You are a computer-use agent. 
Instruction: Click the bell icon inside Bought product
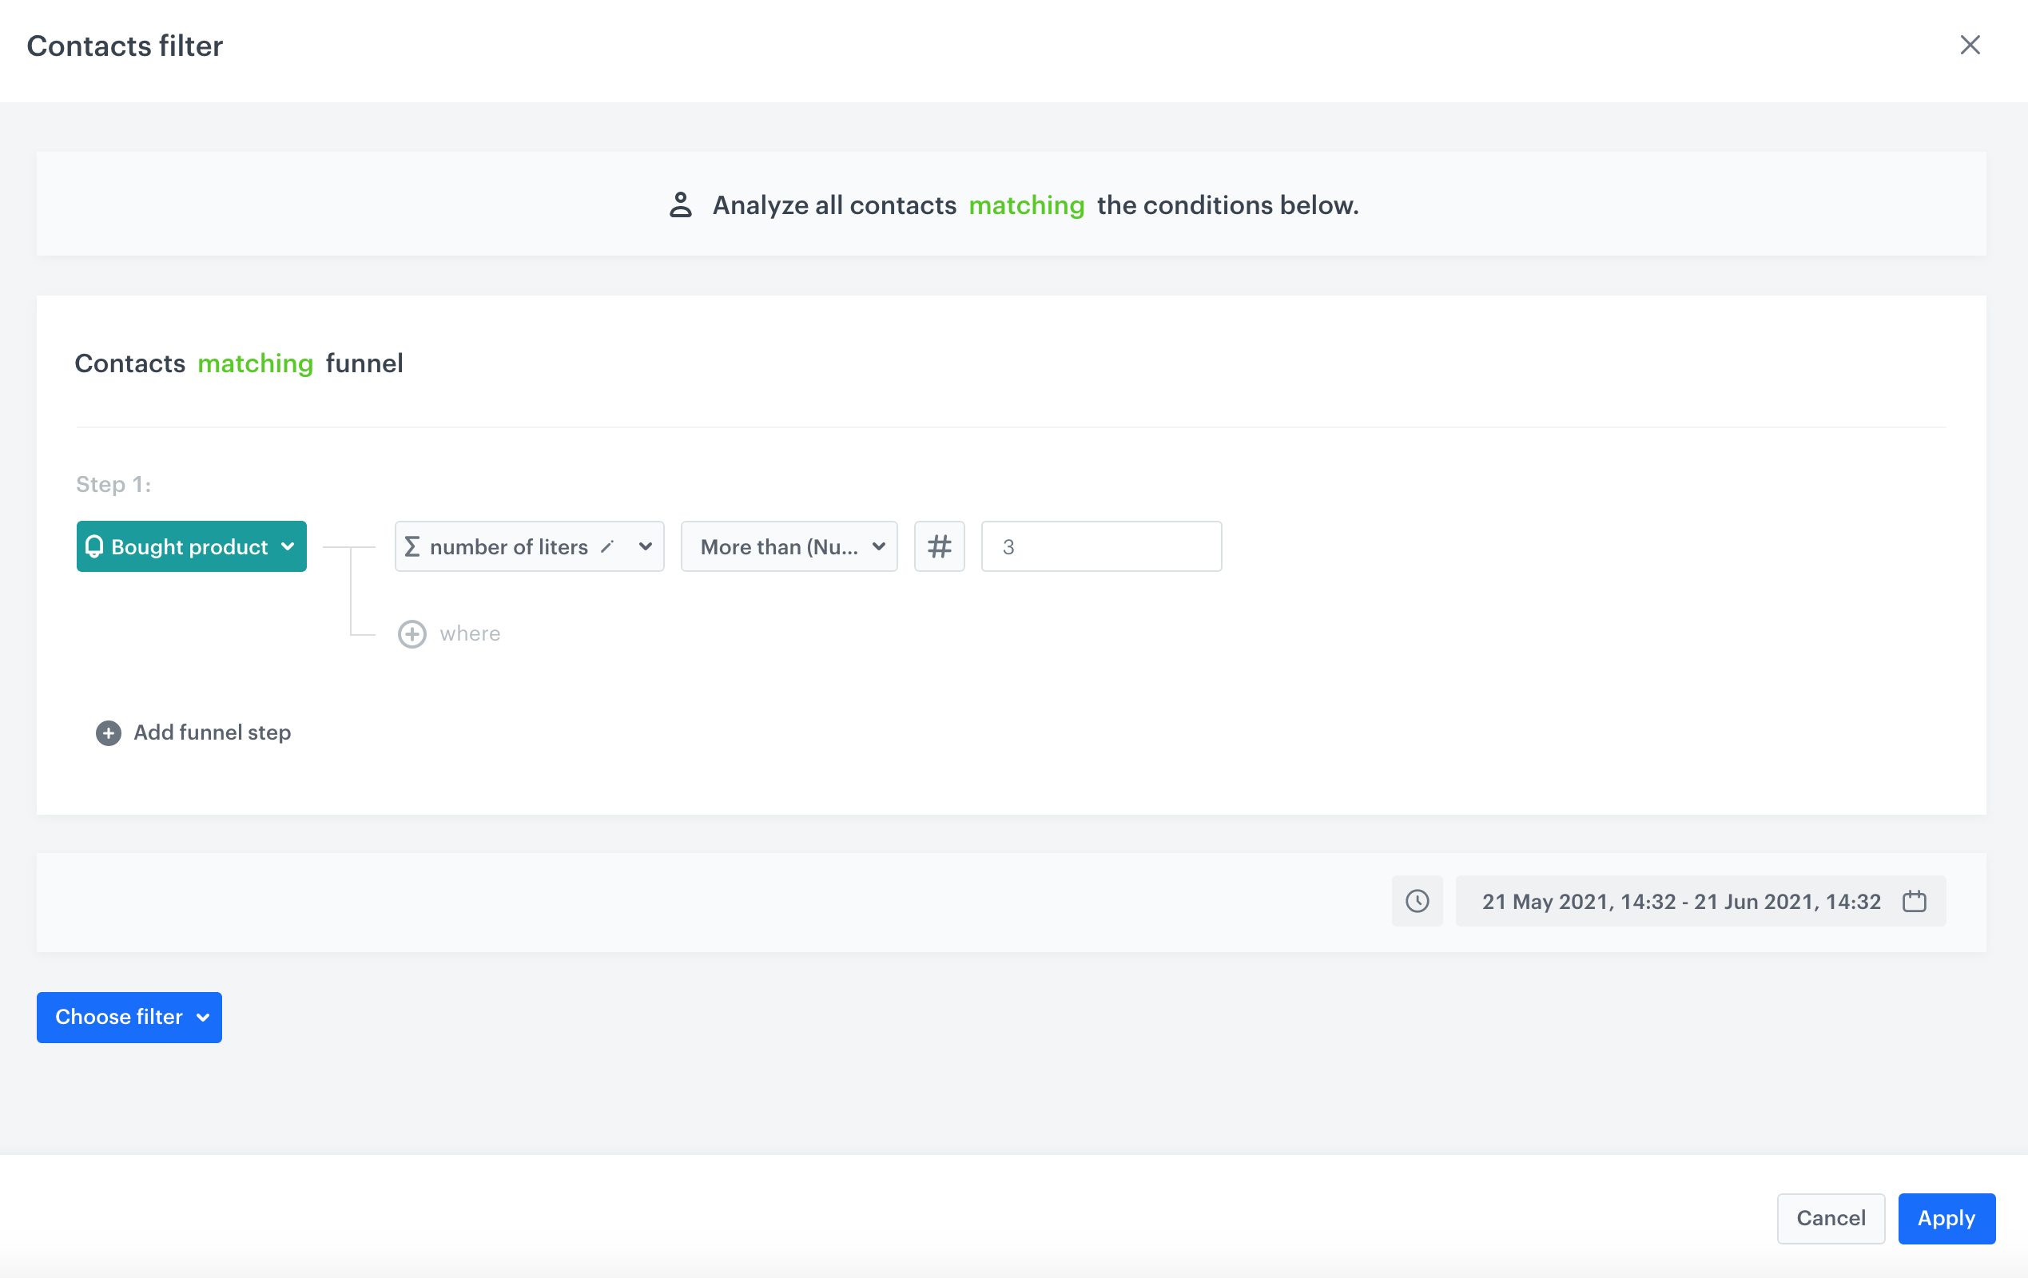point(95,546)
